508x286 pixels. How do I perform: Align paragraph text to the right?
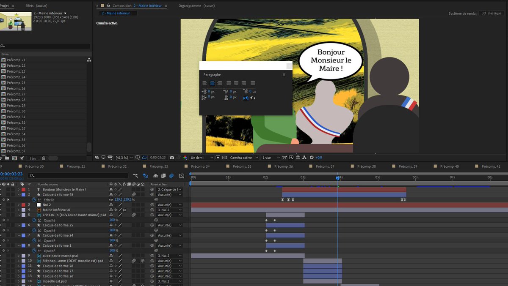(x=219, y=83)
